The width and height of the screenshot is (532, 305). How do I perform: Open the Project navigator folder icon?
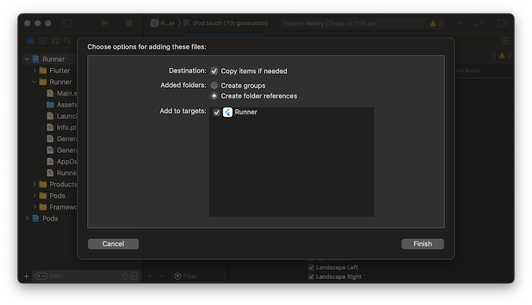(x=31, y=41)
